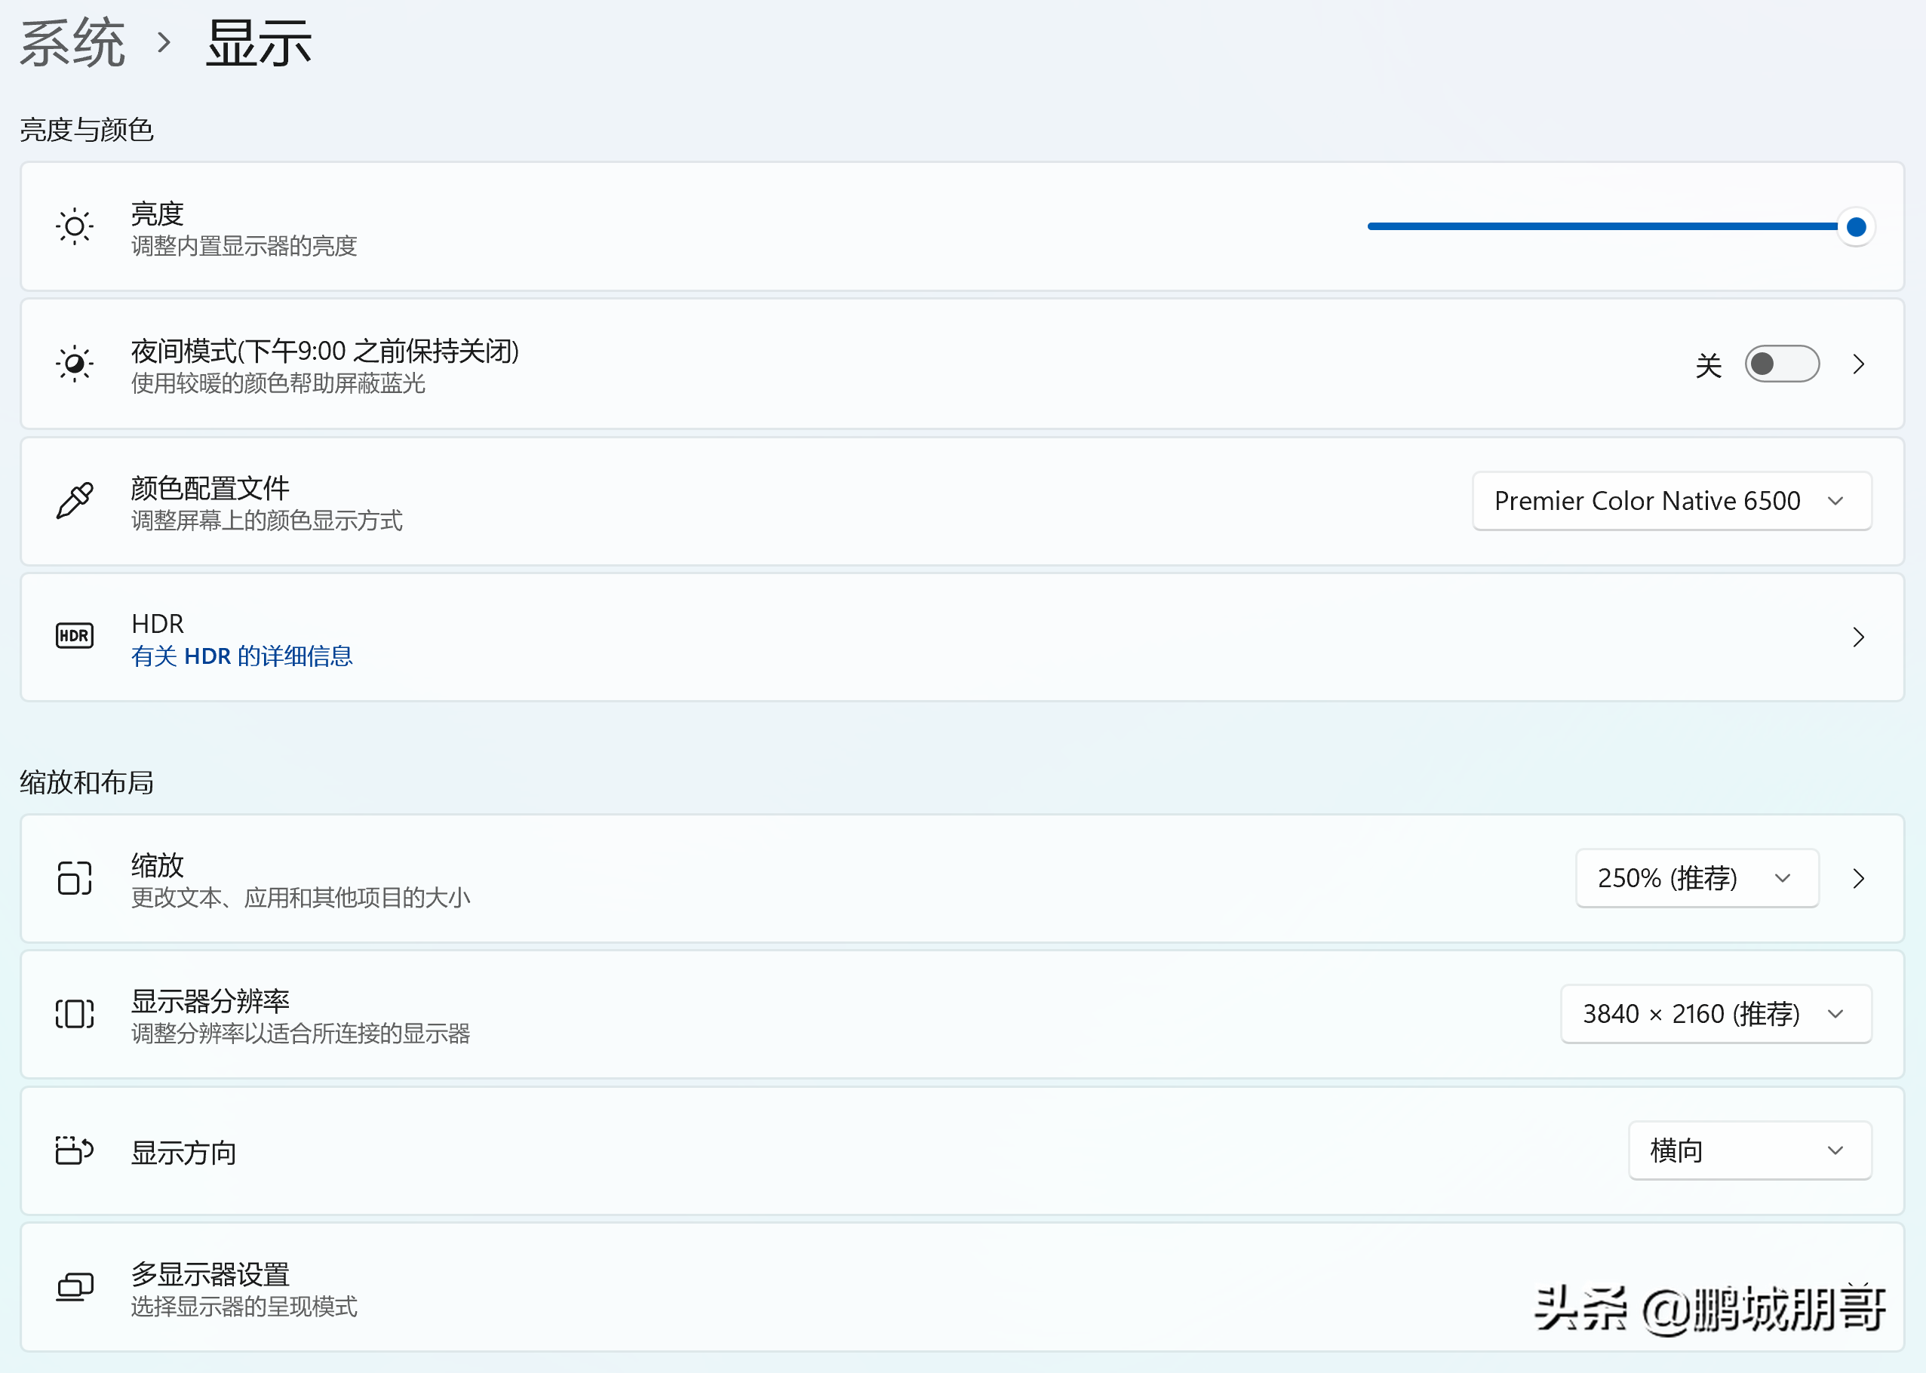Image resolution: width=1926 pixels, height=1373 pixels.
Task: Click the night light icon
Action: point(75,364)
